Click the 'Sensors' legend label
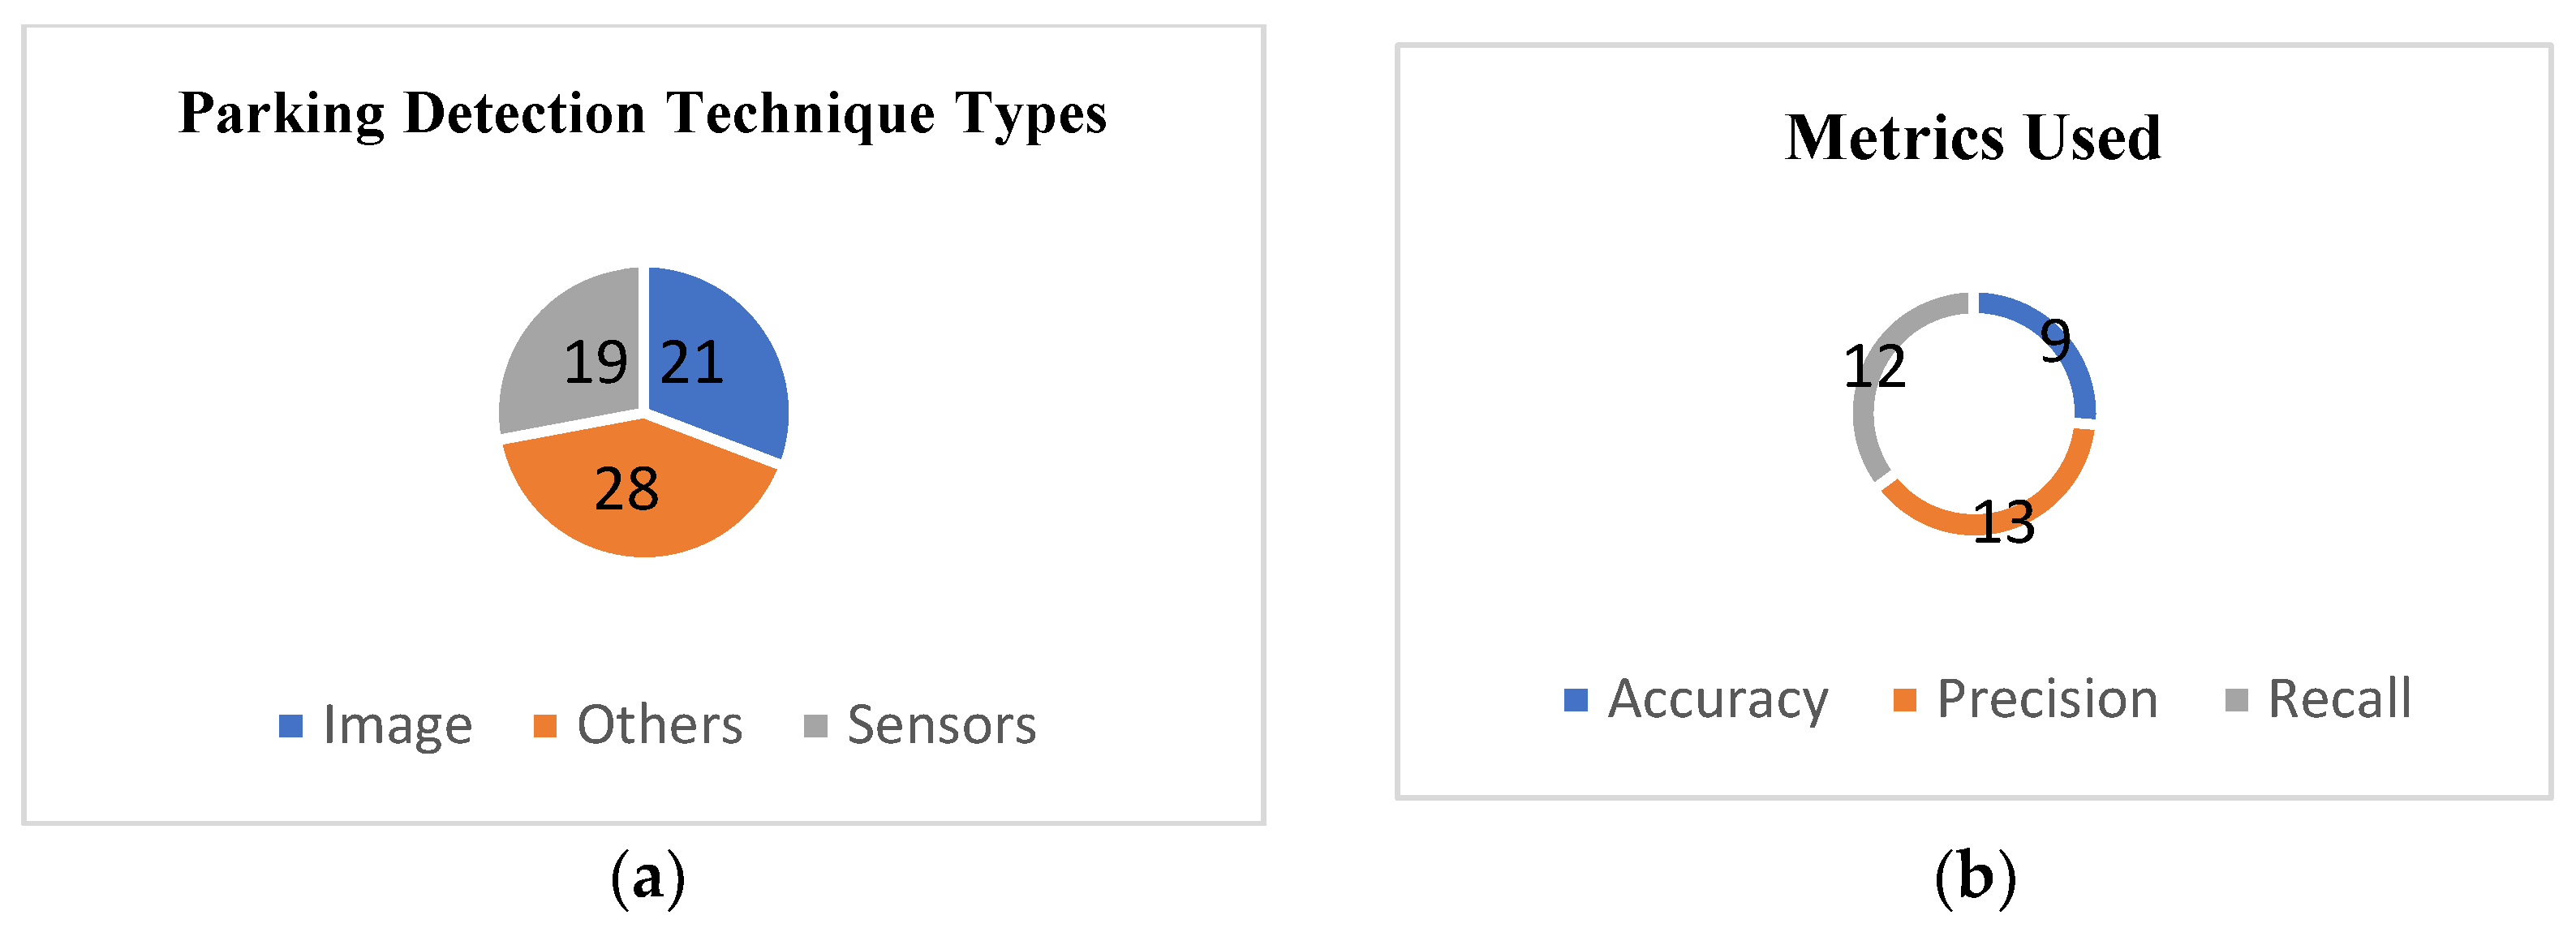Viewport: 2576px width, 941px height. (941, 726)
